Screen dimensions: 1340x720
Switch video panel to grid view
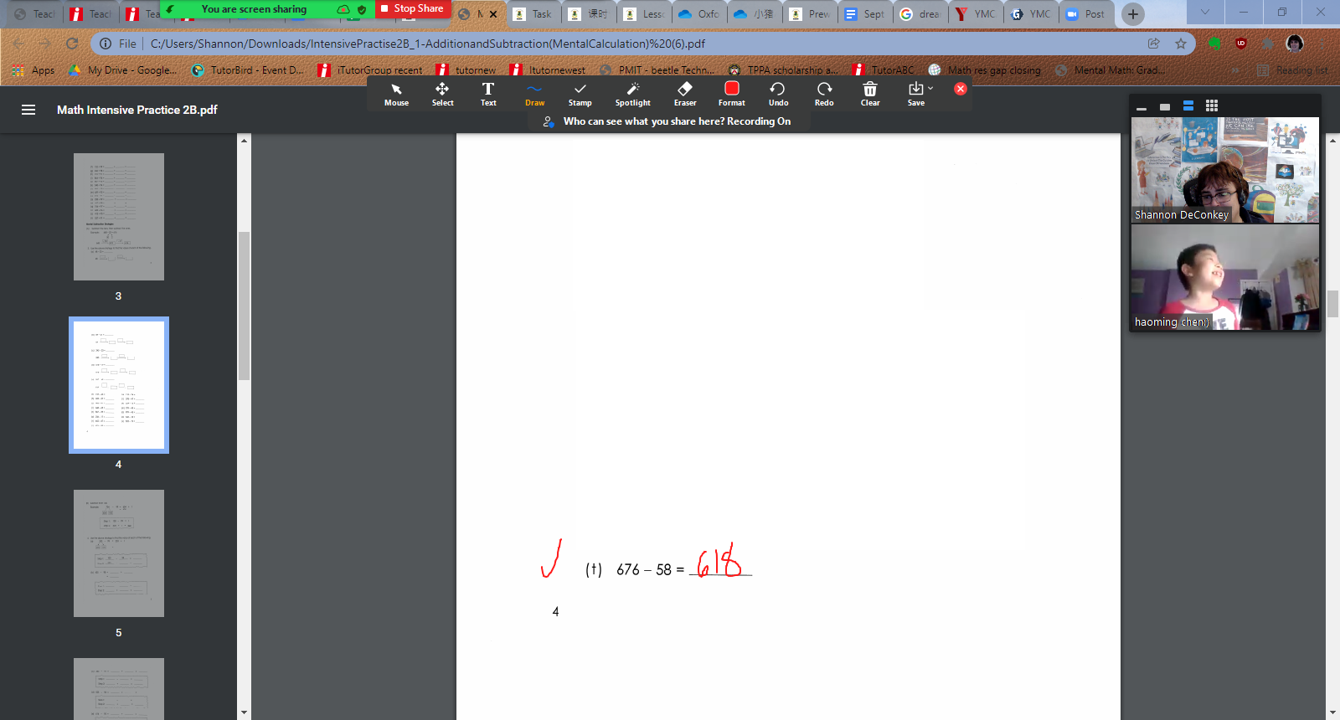click(1212, 106)
